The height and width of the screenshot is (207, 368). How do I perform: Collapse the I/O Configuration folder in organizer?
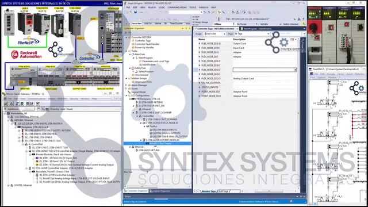click(126, 95)
